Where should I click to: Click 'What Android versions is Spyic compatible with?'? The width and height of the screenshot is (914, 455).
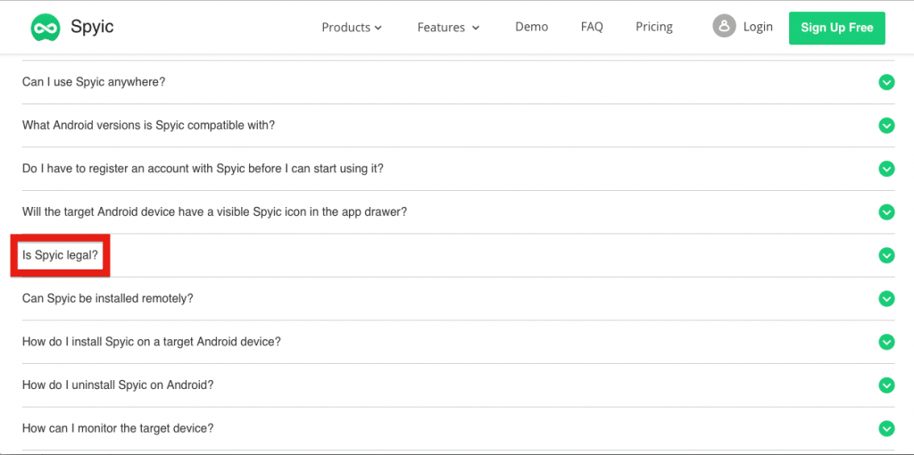click(148, 125)
